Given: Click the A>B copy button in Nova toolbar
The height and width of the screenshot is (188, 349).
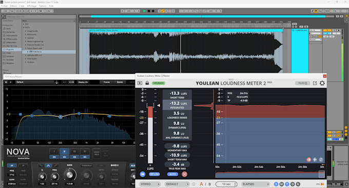Looking at the screenshot, I should tap(71, 82).
